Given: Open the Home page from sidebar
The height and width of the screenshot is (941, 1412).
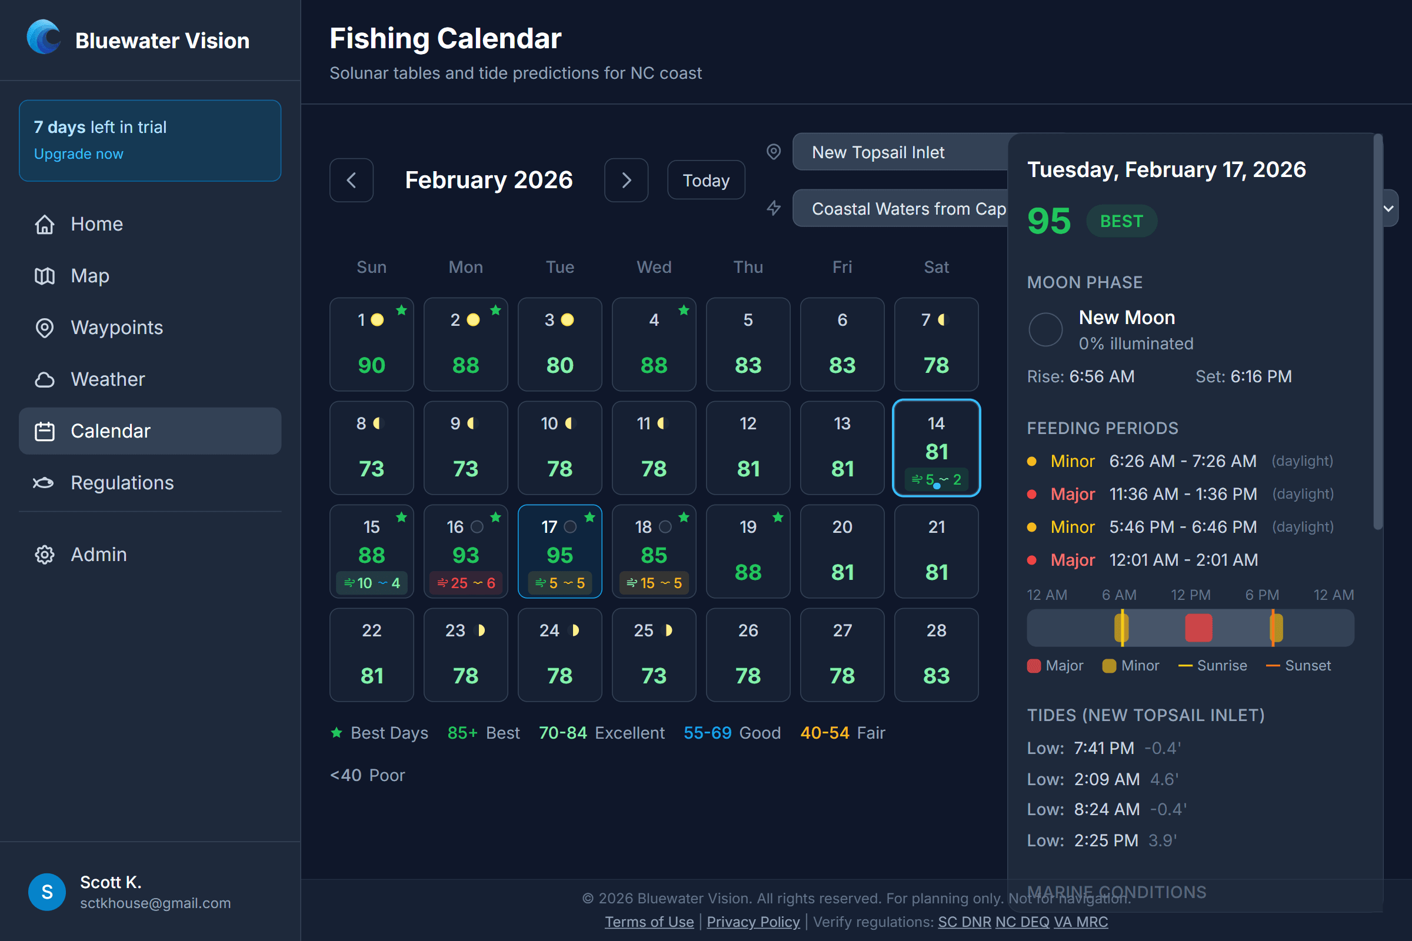Looking at the screenshot, I should click(x=96, y=224).
